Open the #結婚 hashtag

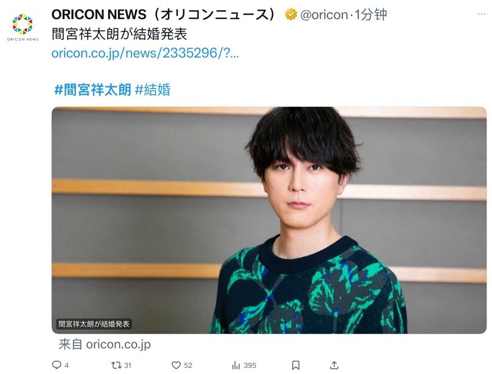tap(153, 90)
